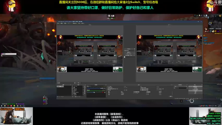Image resolution: width=222 pixels, height=125 pixels.
Task: Move the scene down with the arrow
Action: (x=63, y=97)
